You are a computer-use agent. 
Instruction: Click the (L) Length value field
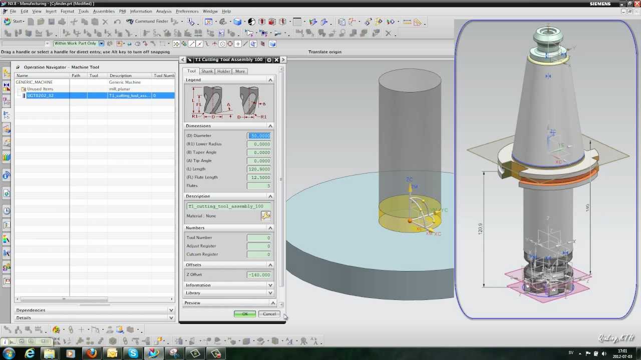[259, 169]
